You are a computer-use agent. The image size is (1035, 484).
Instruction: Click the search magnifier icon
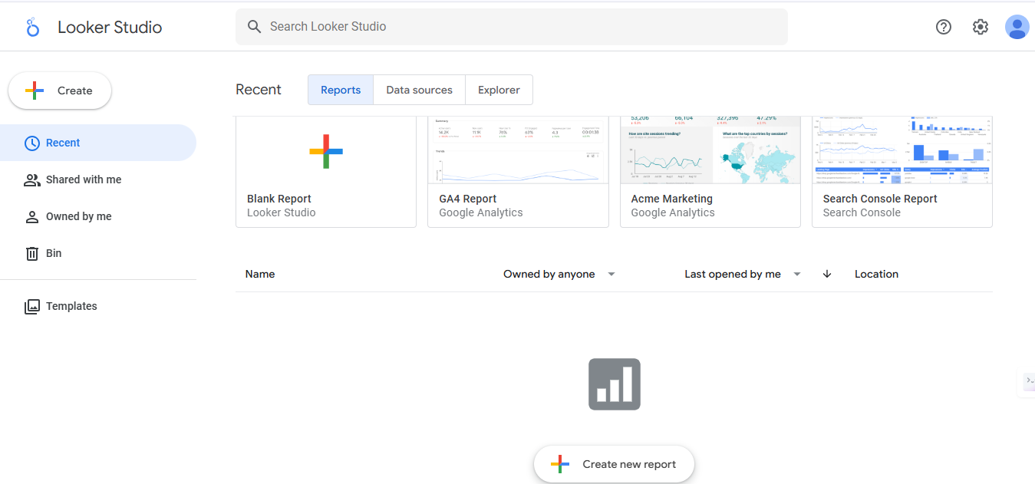255,27
